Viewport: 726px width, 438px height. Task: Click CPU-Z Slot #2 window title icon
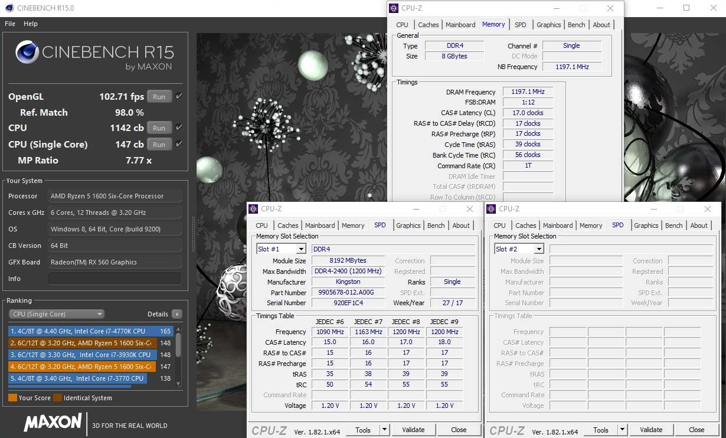point(491,209)
